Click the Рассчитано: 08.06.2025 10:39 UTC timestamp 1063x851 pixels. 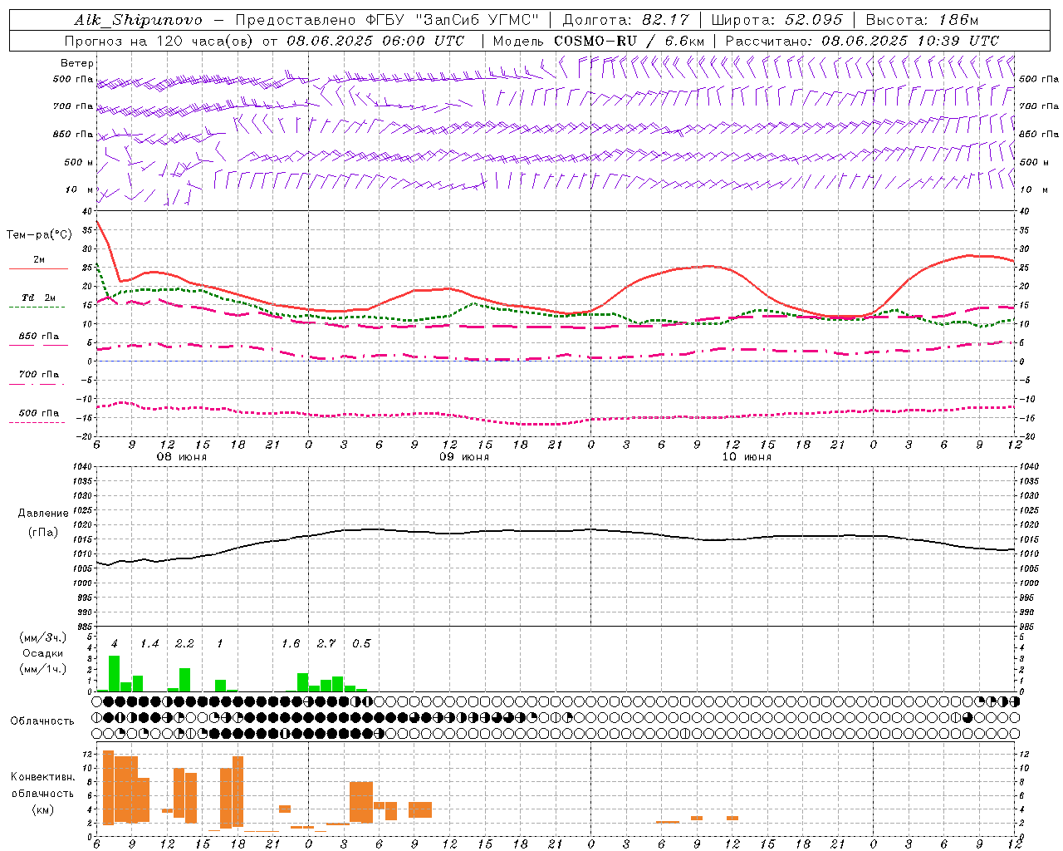click(x=862, y=41)
